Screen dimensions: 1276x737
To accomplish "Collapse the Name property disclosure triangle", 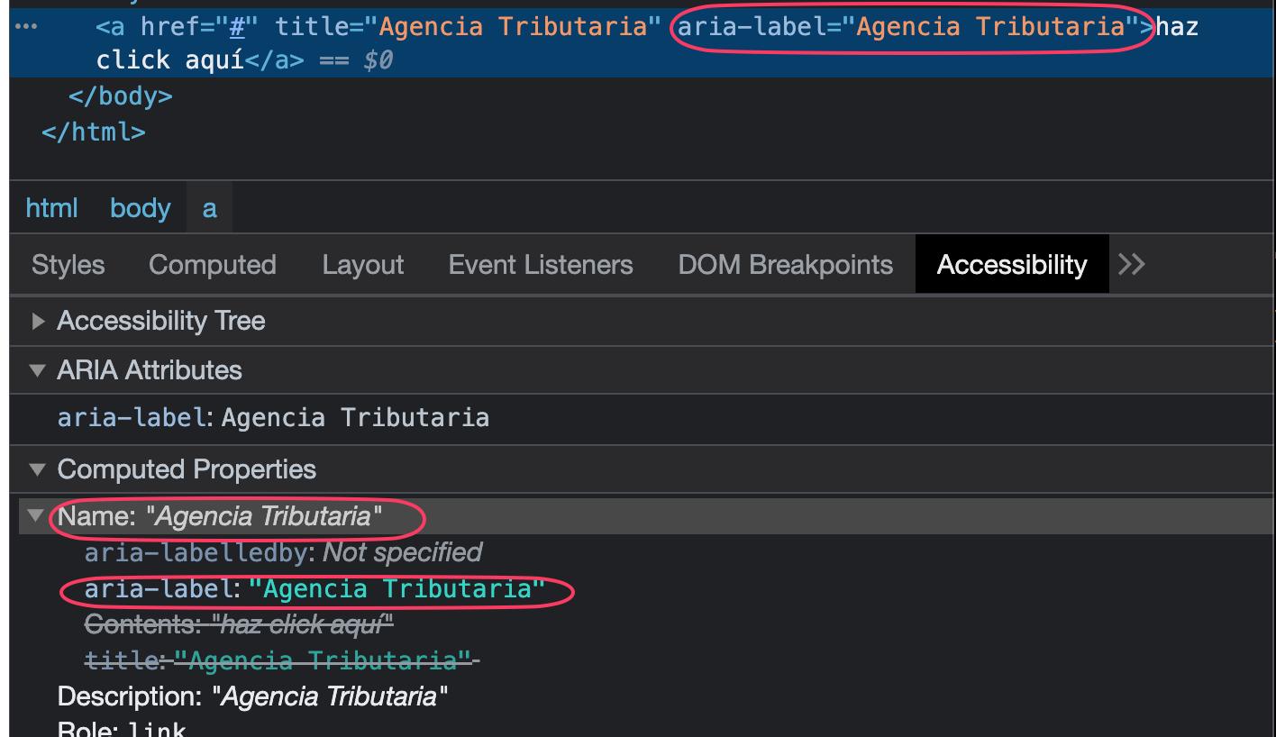I will (36, 516).
